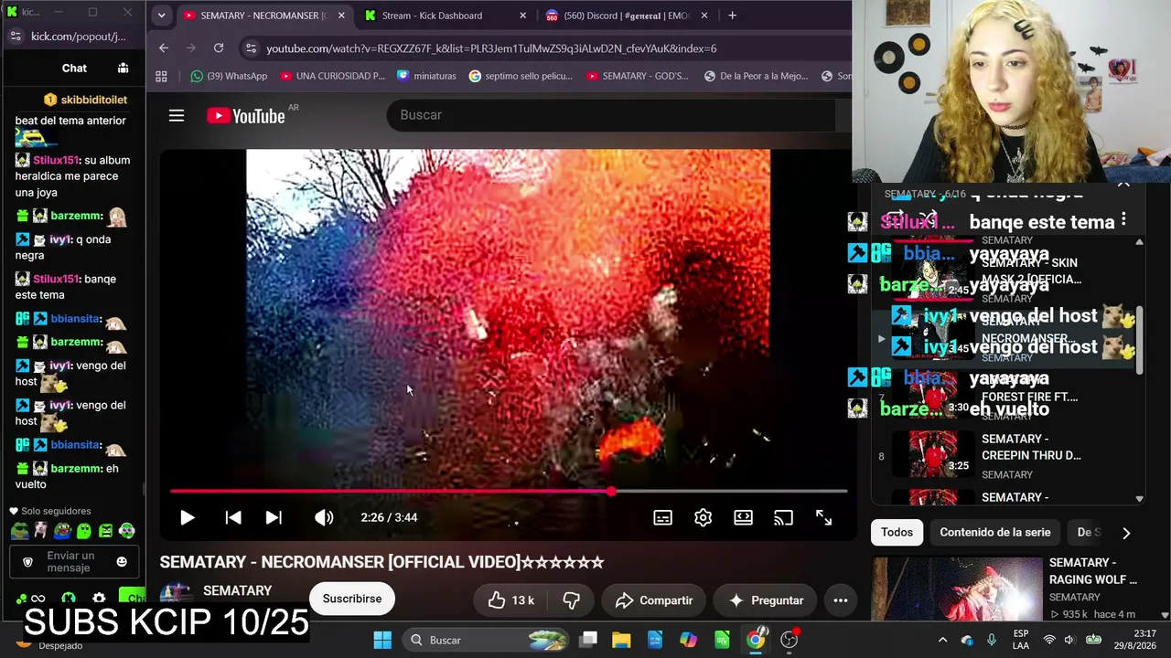Play the YouTube video
Viewport: 1171px width, 658px height.
pyautogui.click(x=187, y=517)
